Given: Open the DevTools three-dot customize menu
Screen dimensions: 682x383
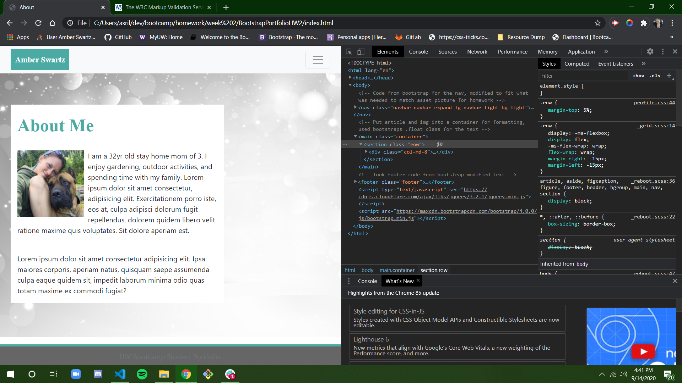Looking at the screenshot, I should pyautogui.click(x=662, y=51).
